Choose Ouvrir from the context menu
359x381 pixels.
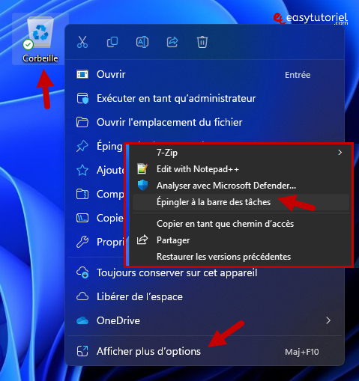click(205, 74)
